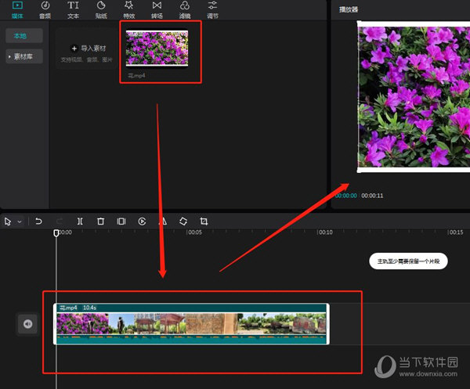
Task: Click the trash delete icon
Action: click(x=100, y=222)
